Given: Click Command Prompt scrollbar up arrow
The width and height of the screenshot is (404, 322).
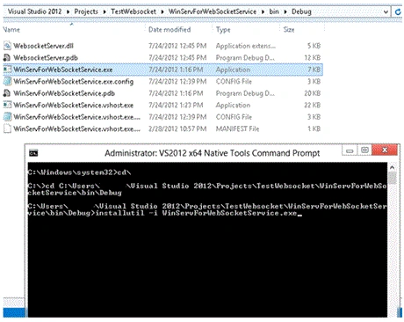Looking at the screenshot, I should click(393, 167).
